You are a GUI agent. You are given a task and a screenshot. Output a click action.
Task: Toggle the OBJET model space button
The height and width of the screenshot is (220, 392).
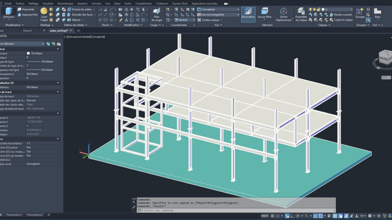click(265, 216)
